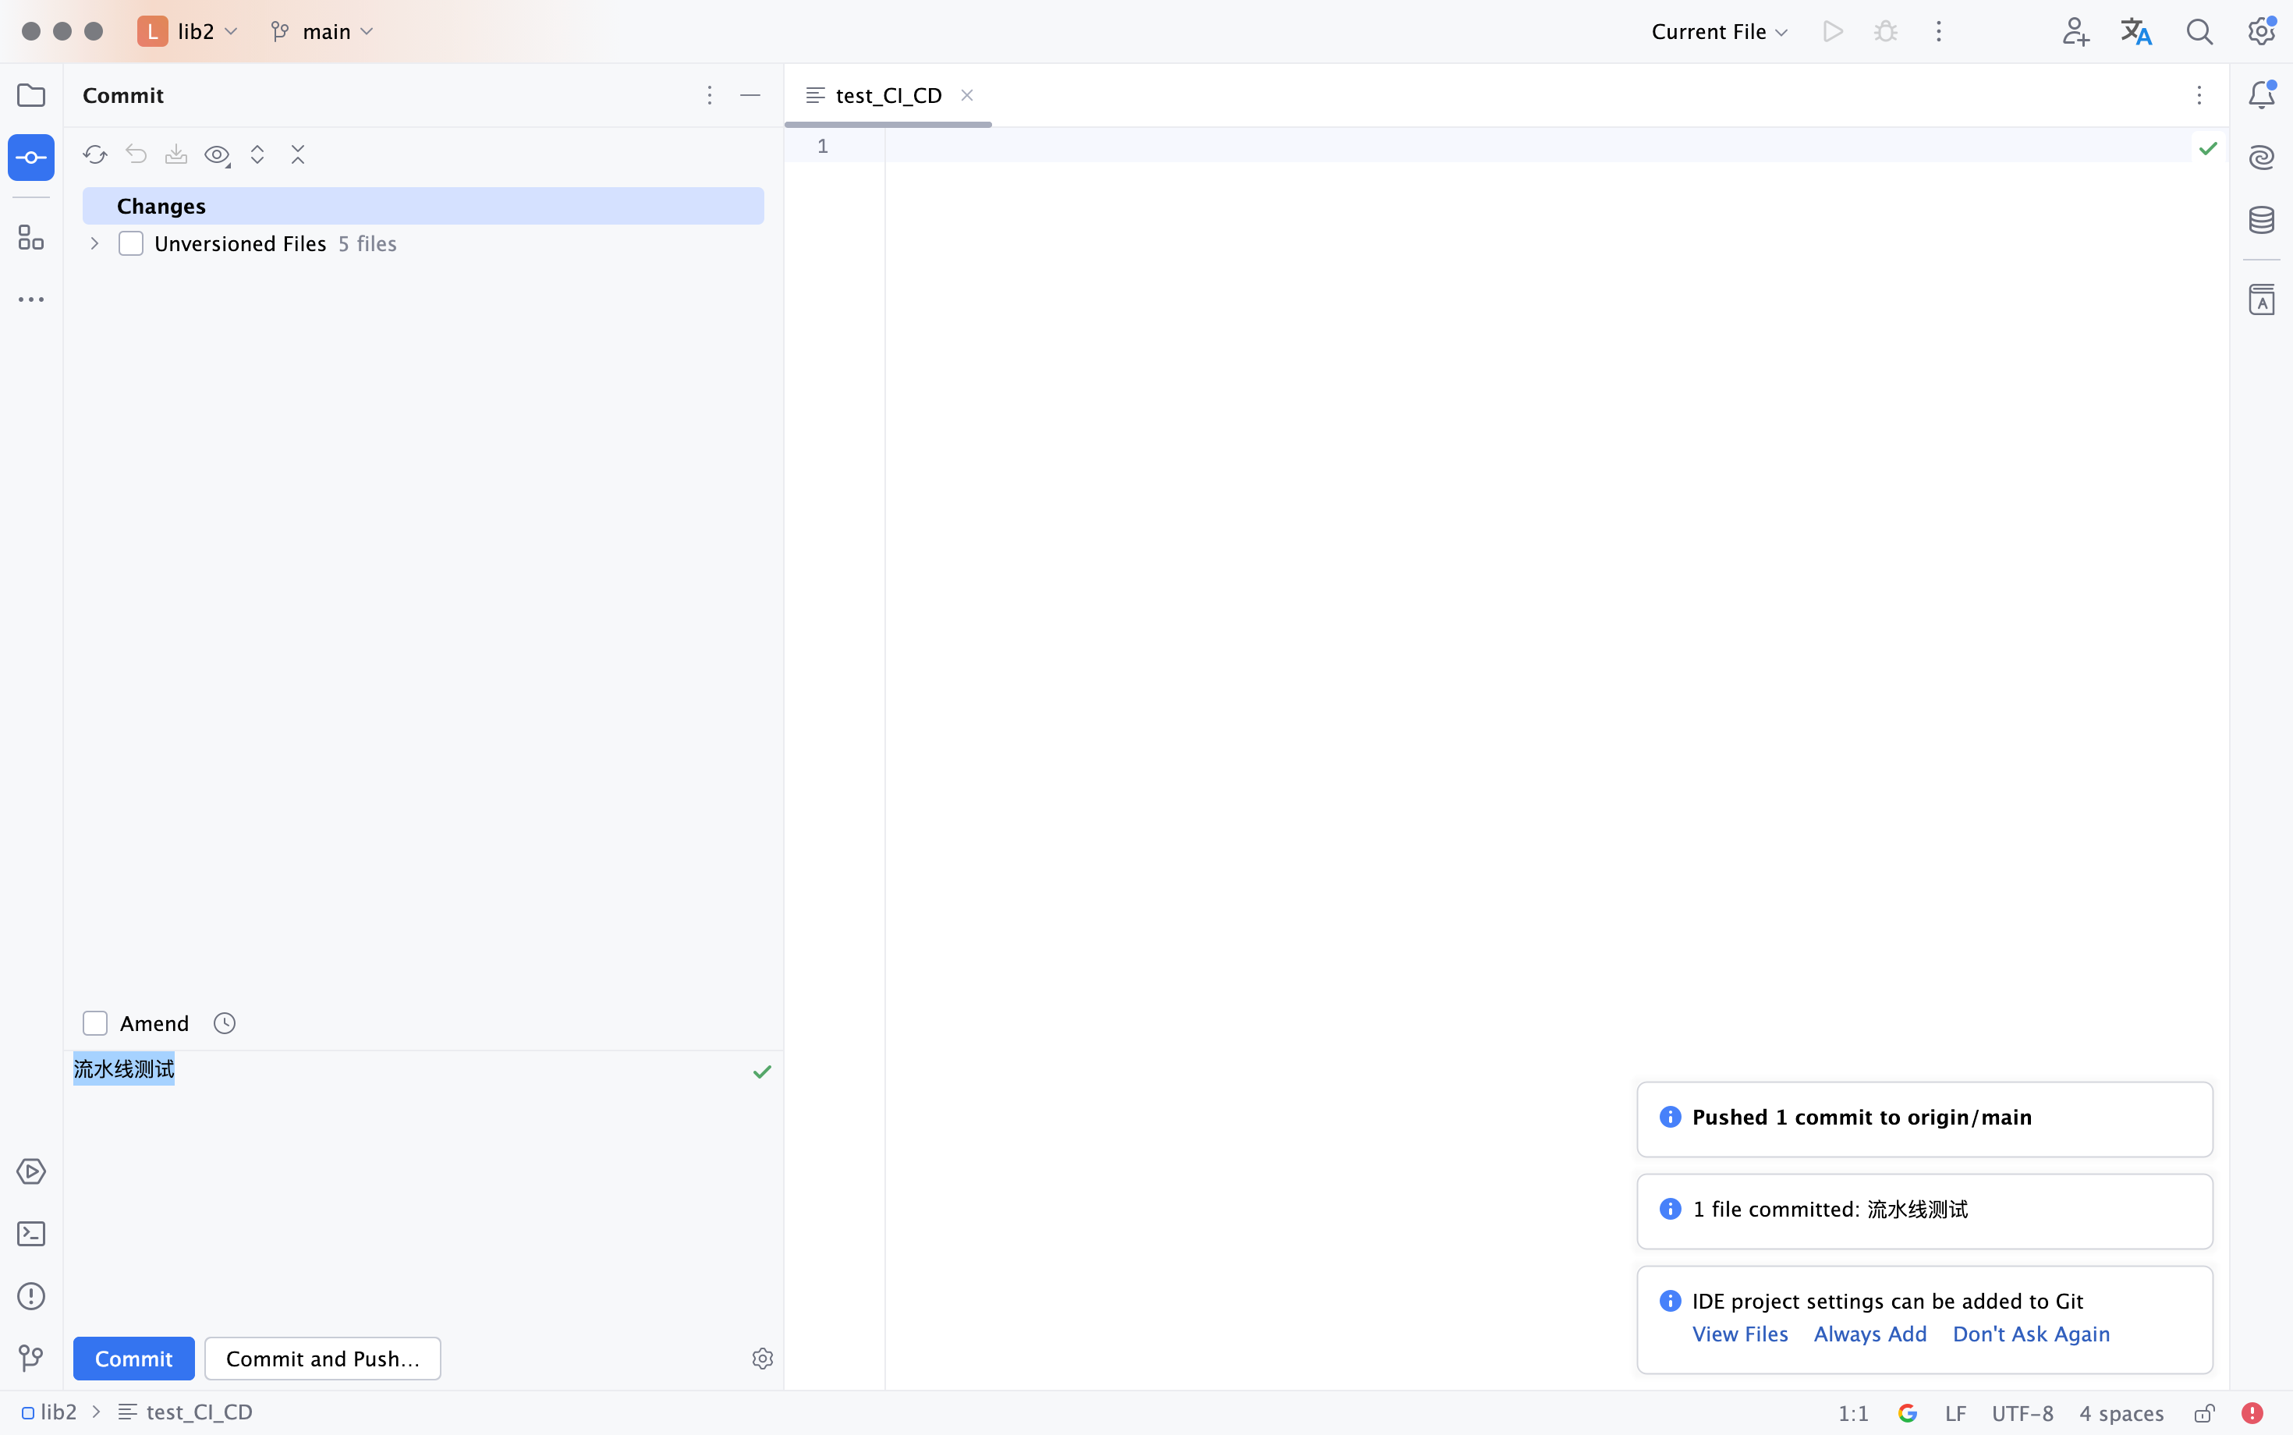Viewport: 2293px width, 1435px height.
Task: Toggle the diff preview eye icon
Action: pos(216,154)
